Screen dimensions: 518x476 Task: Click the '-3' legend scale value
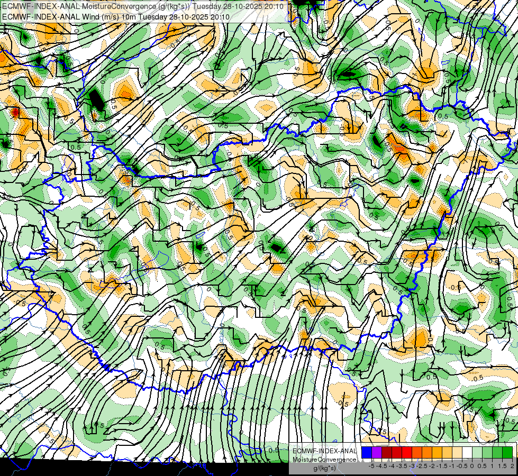pos(412,466)
